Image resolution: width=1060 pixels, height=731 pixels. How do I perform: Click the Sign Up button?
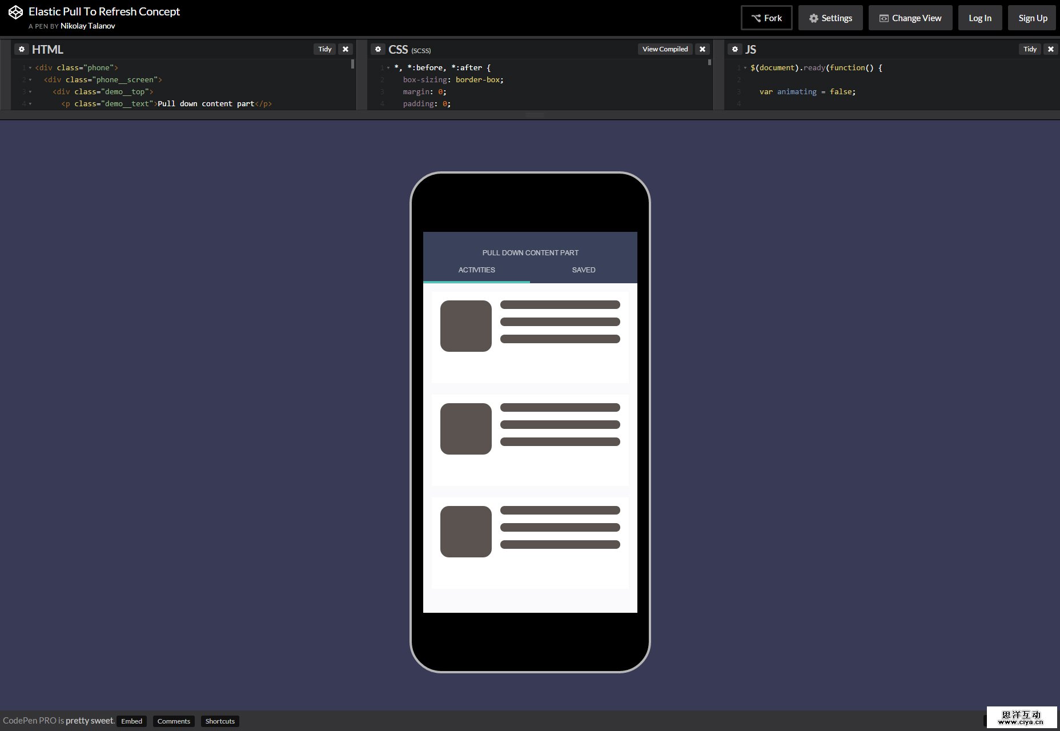pyautogui.click(x=1031, y=18)
